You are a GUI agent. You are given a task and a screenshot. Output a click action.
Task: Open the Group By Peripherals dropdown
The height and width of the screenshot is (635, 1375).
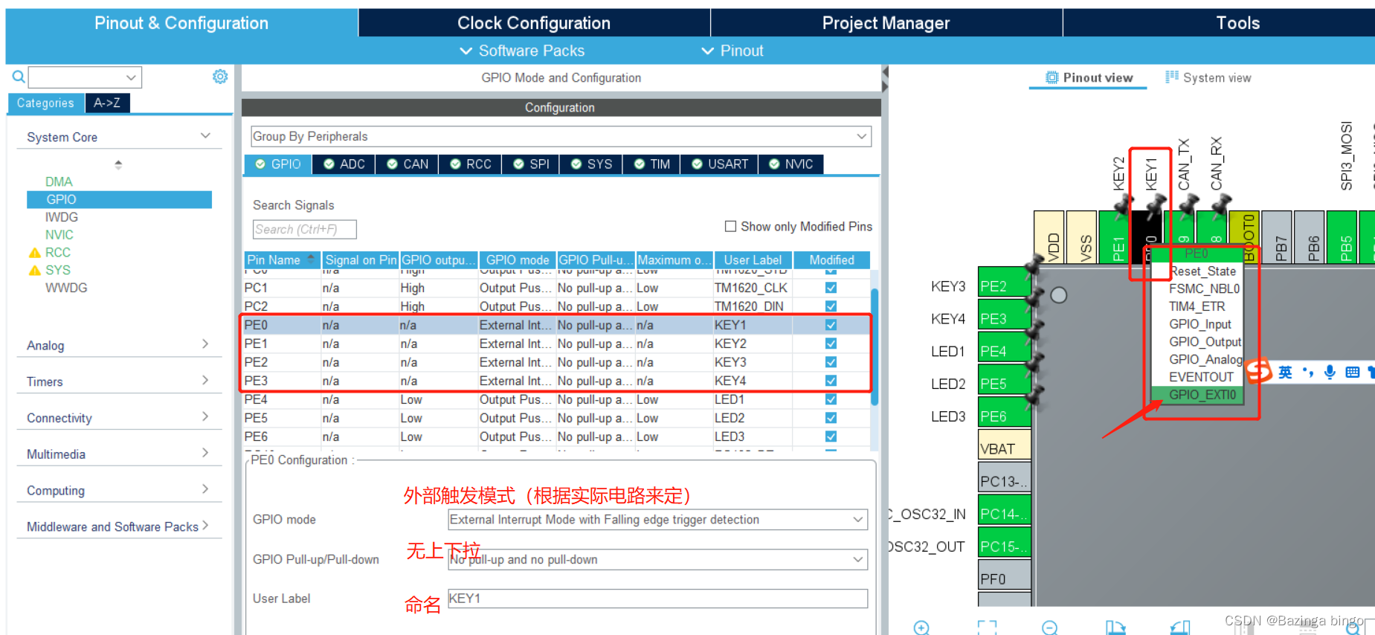tap(561, 136)
